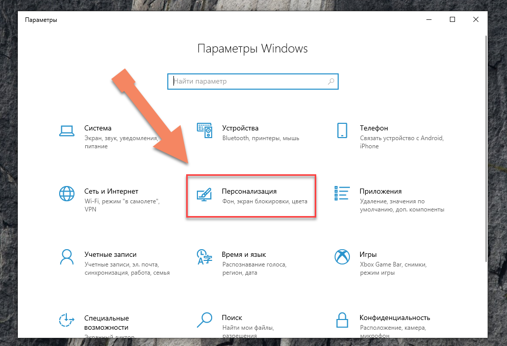Click 'Учетные записи, эл. почта' description

126,269
